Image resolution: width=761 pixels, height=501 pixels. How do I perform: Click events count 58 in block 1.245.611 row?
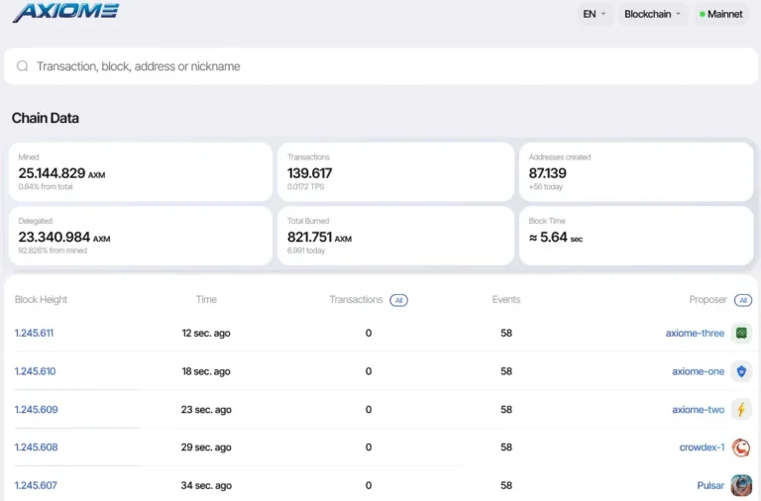click(506, 333)
